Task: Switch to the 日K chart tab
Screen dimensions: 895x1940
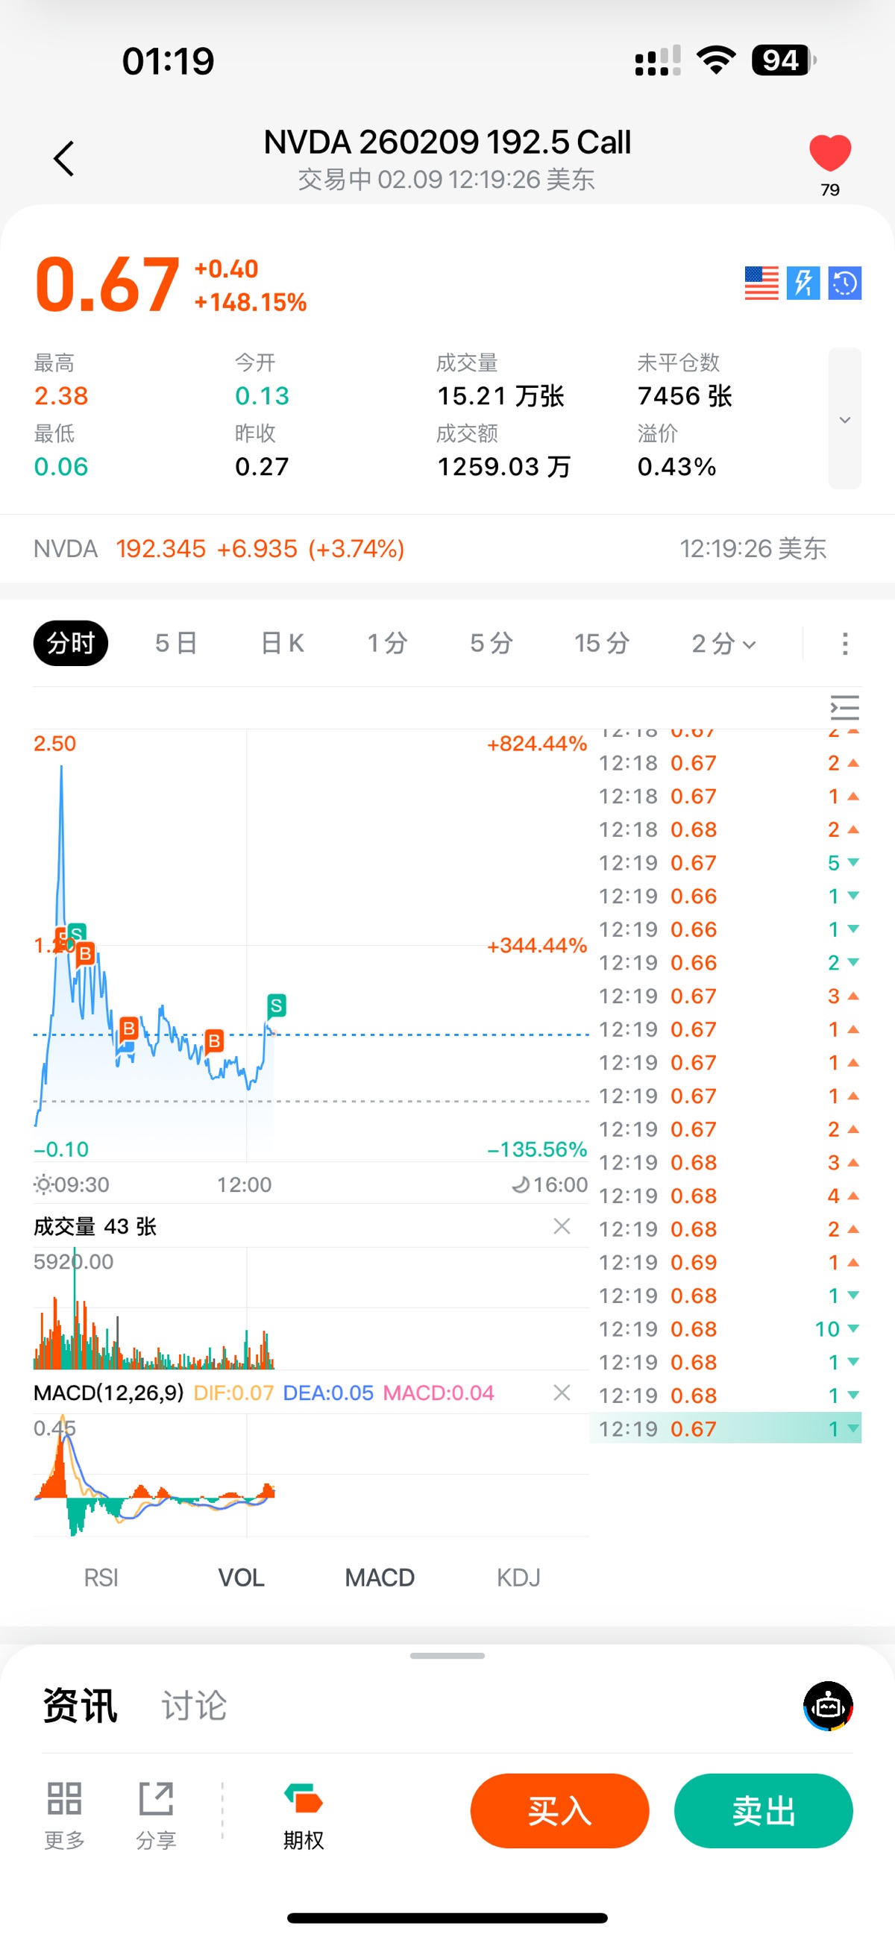Action: [282, 643]
